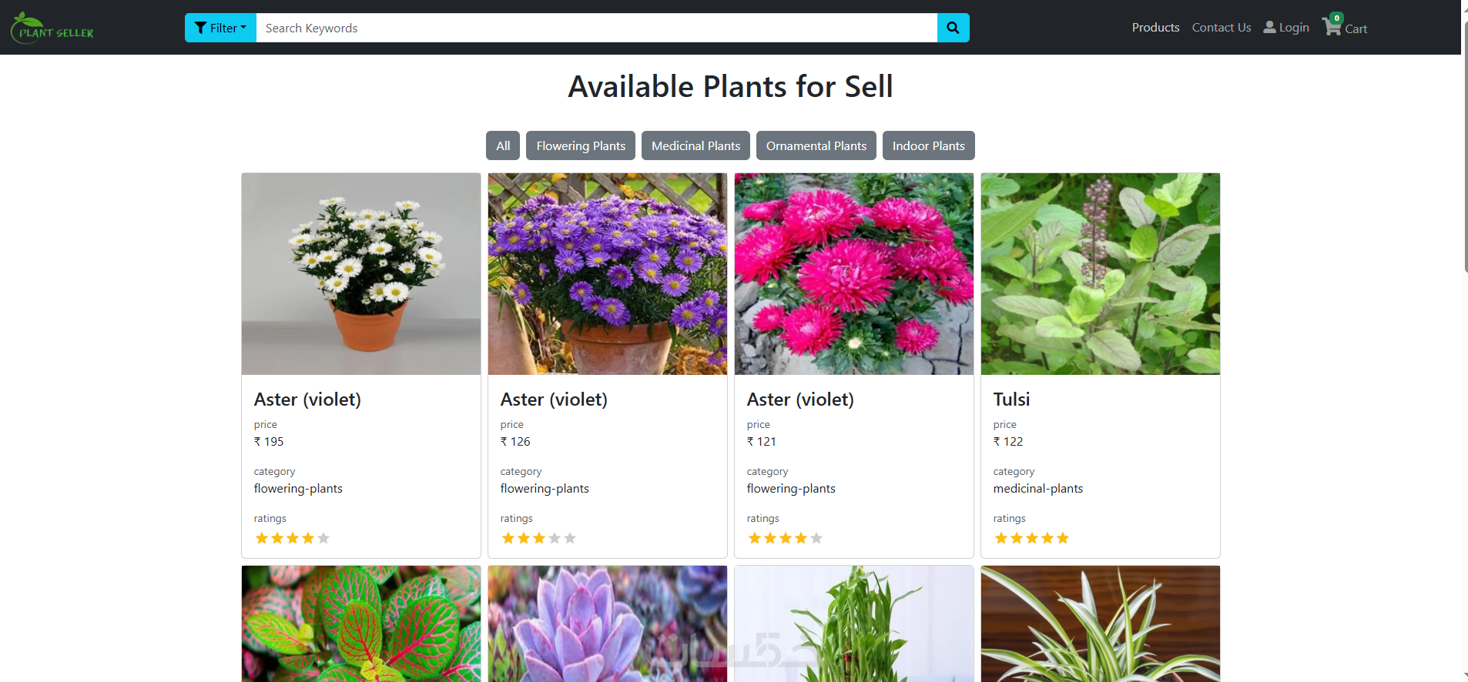The width and height of the screenshot is (1468, 682).
Task: Open the purple succulent plant image
Action: [x=608, y=623]
